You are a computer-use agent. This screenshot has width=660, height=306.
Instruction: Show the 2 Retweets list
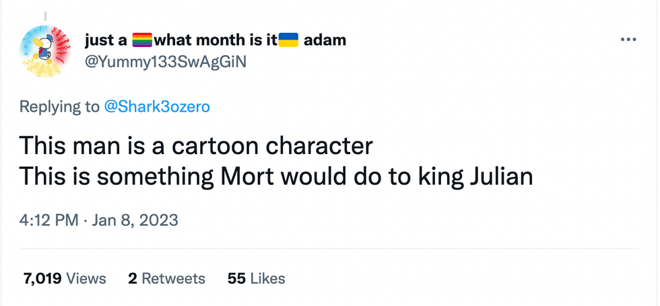166,278
